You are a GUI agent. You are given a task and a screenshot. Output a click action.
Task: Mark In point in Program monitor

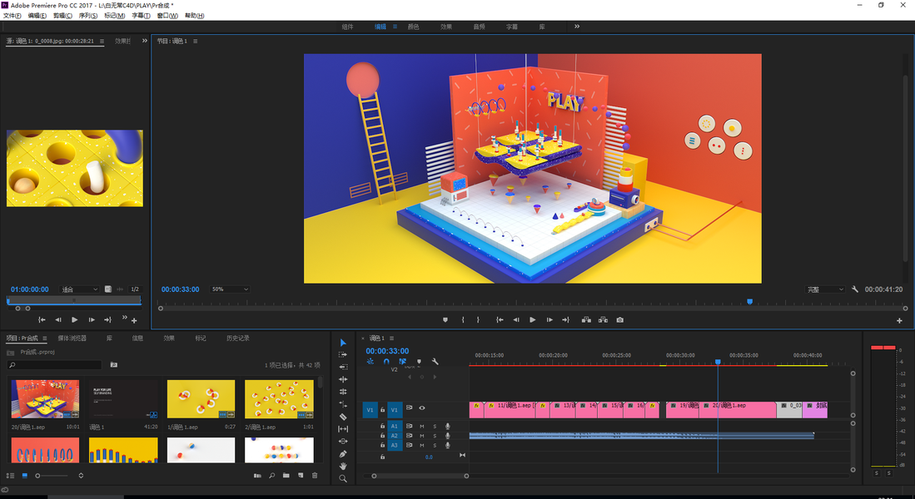463,319
